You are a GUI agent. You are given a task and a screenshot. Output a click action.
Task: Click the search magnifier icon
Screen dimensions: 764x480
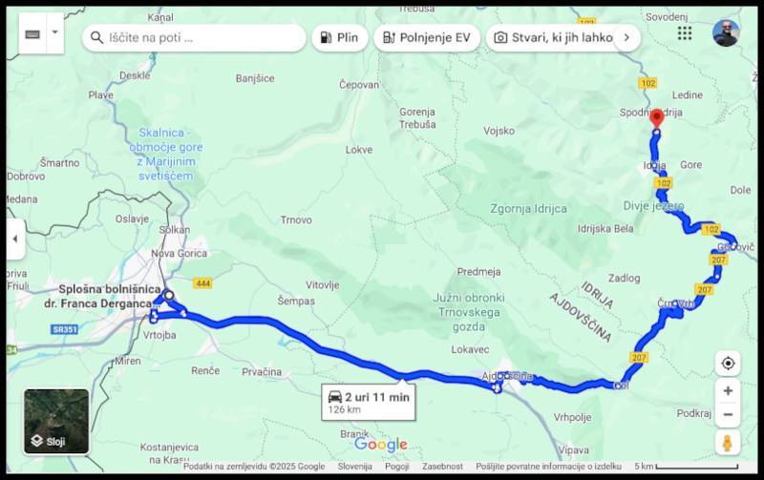97,38
